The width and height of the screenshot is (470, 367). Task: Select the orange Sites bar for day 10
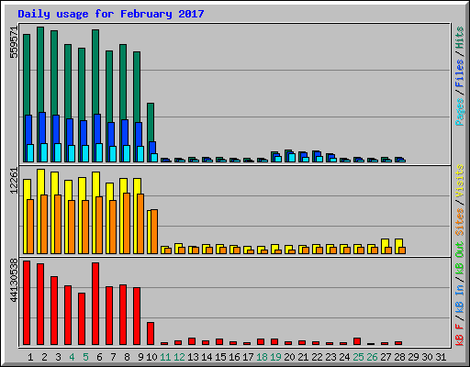154,231
